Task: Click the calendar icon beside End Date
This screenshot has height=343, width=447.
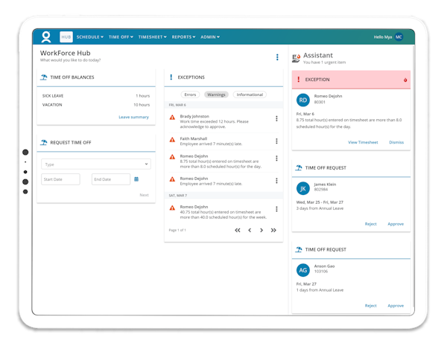Action: coord(136,179)
